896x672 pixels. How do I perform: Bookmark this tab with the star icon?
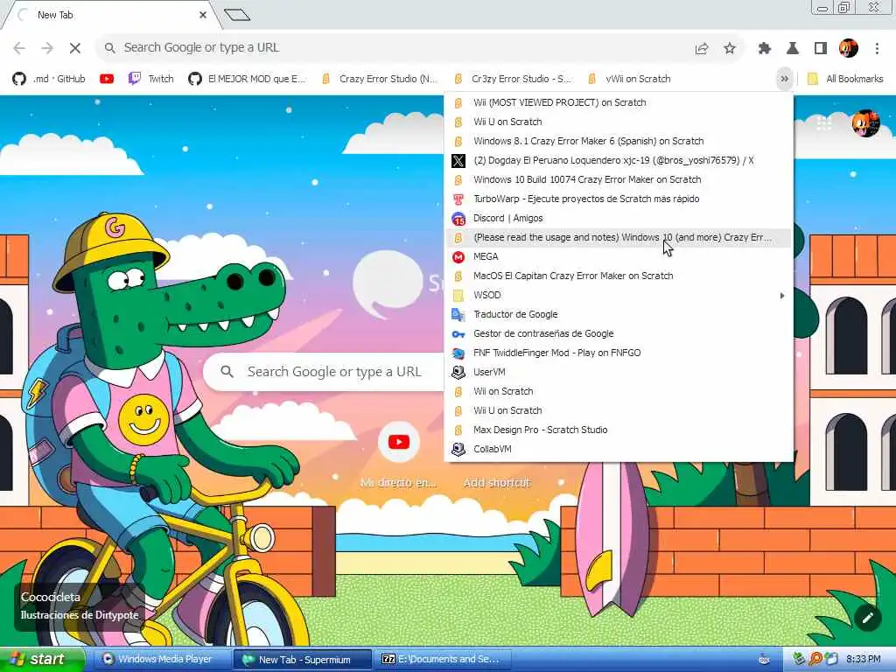[730, 49]
